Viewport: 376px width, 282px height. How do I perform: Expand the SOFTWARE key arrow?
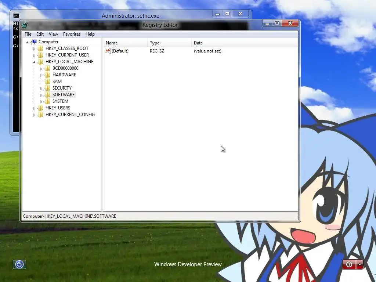click(41, 95)
